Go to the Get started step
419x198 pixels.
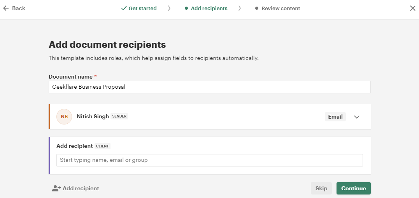(142, 8)
